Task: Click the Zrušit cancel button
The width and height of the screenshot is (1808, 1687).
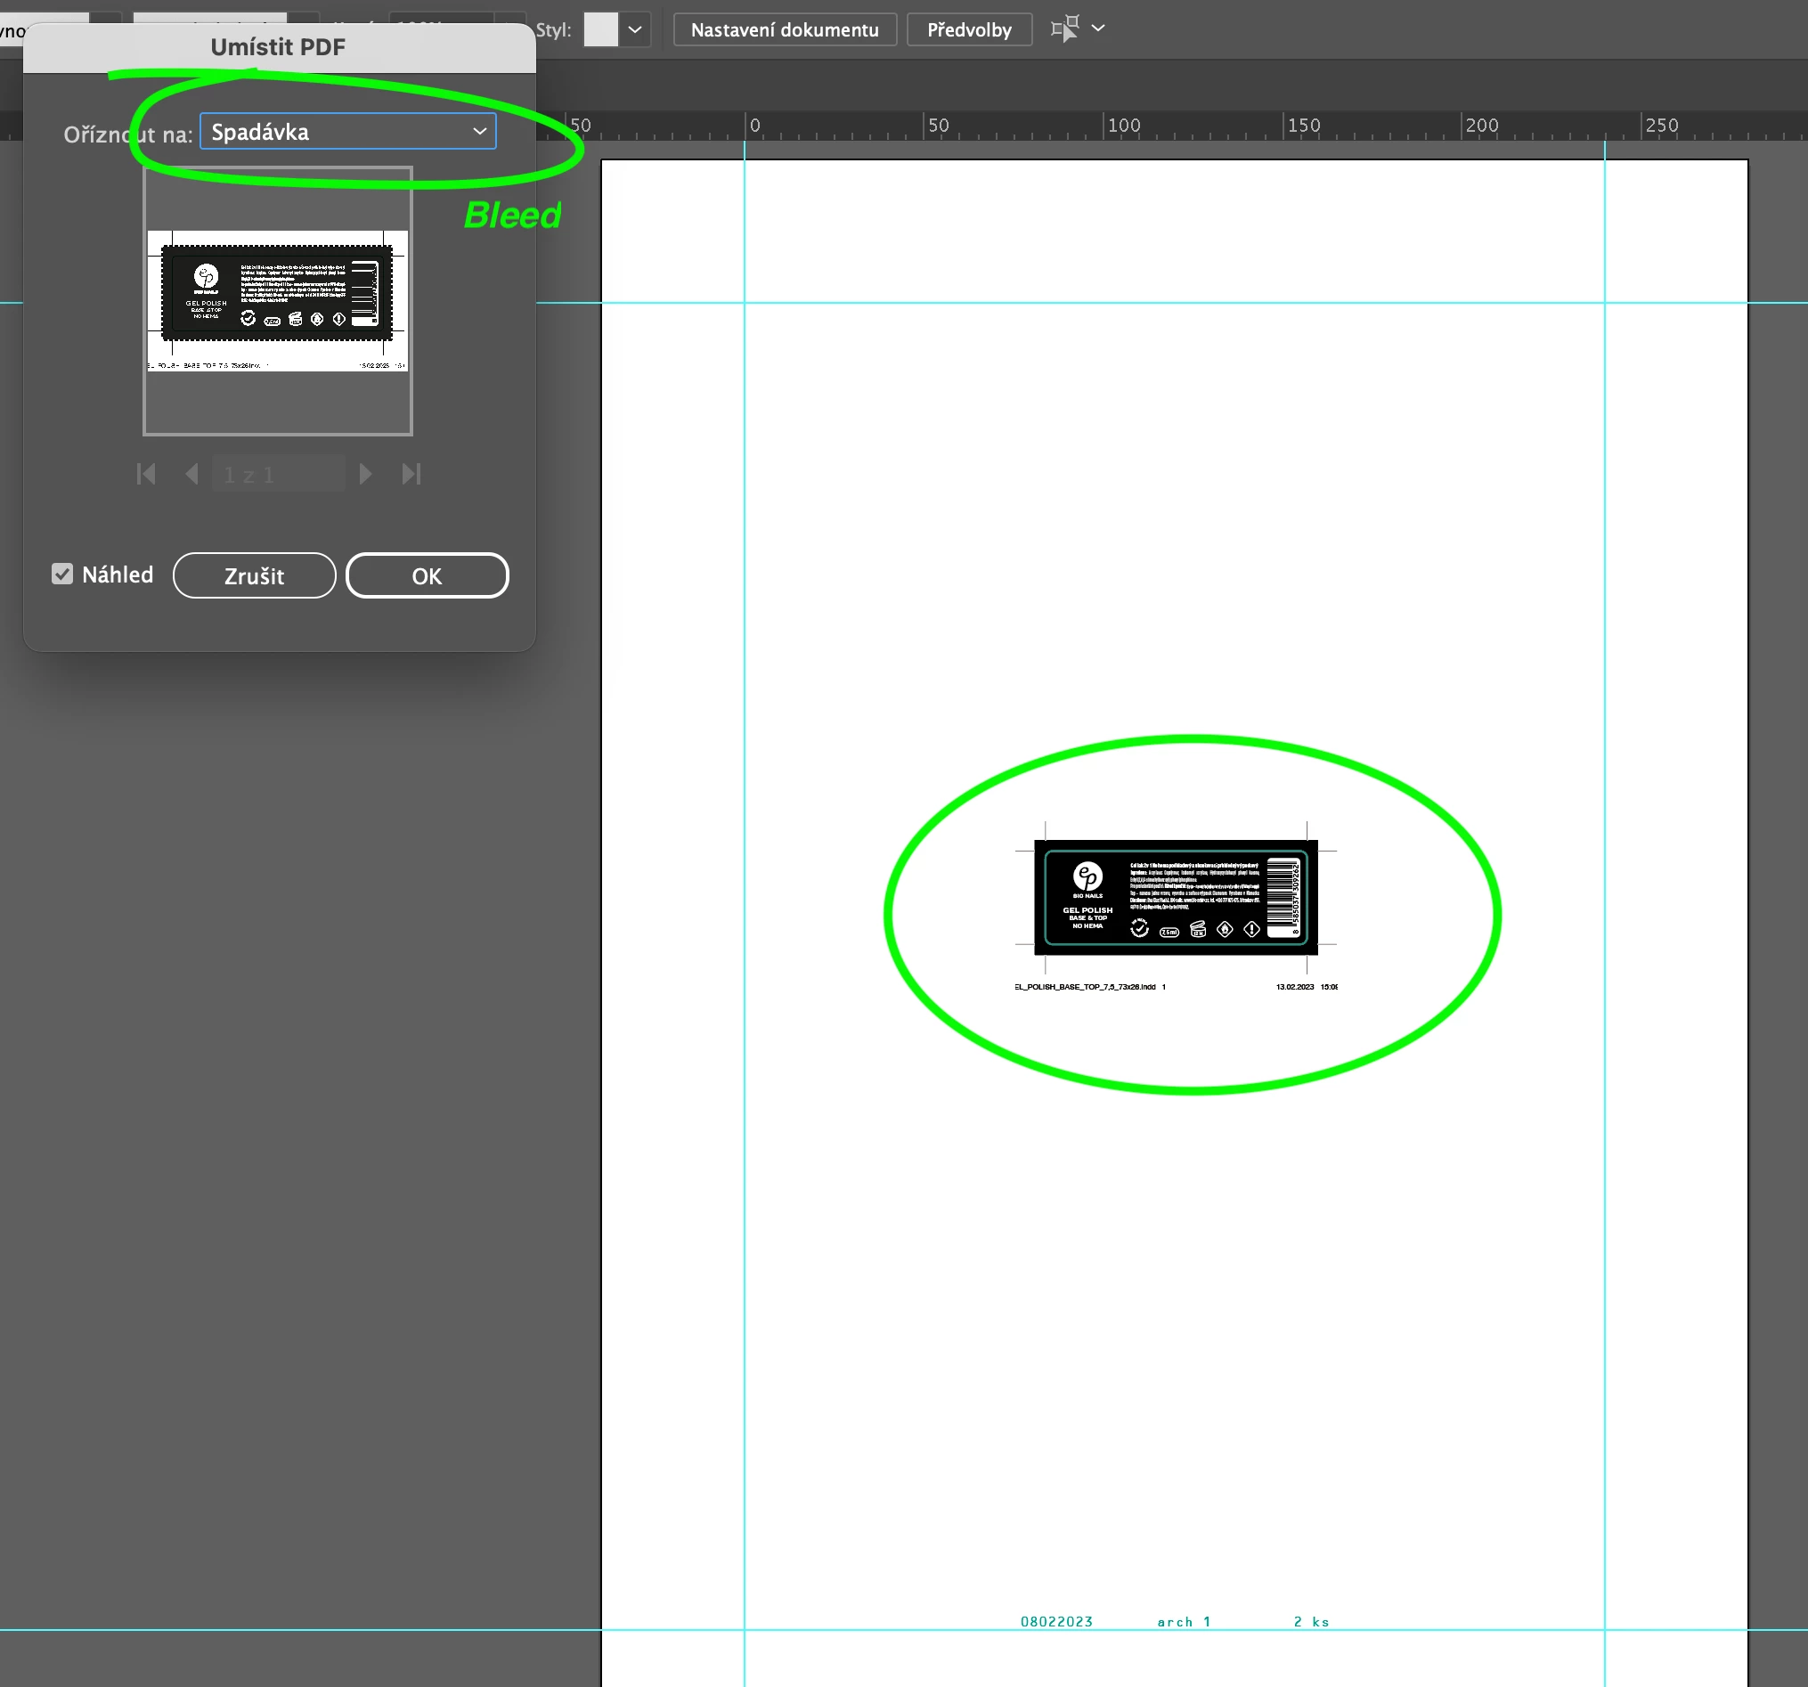Action: point(254,575)
